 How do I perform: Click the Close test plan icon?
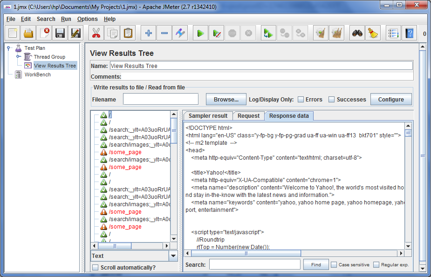click(44, 33)
